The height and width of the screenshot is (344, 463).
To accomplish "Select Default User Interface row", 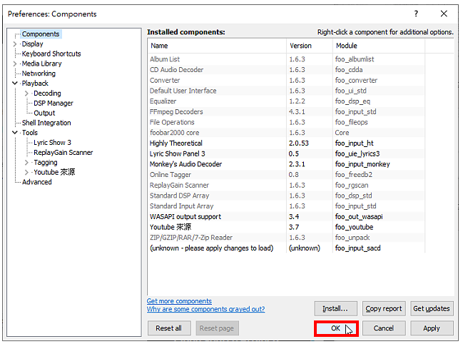I will point(286,91).
